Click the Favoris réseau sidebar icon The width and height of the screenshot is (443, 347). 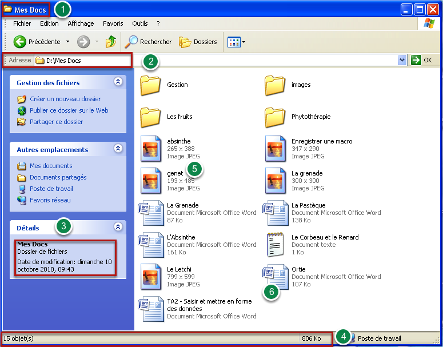22,200
